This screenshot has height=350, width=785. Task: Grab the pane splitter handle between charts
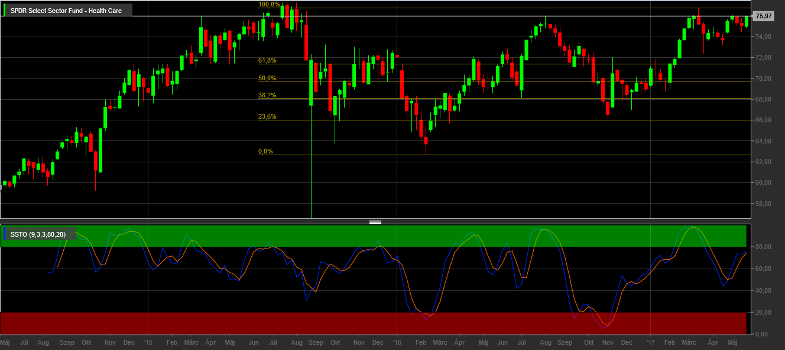[x=375, y=222]
